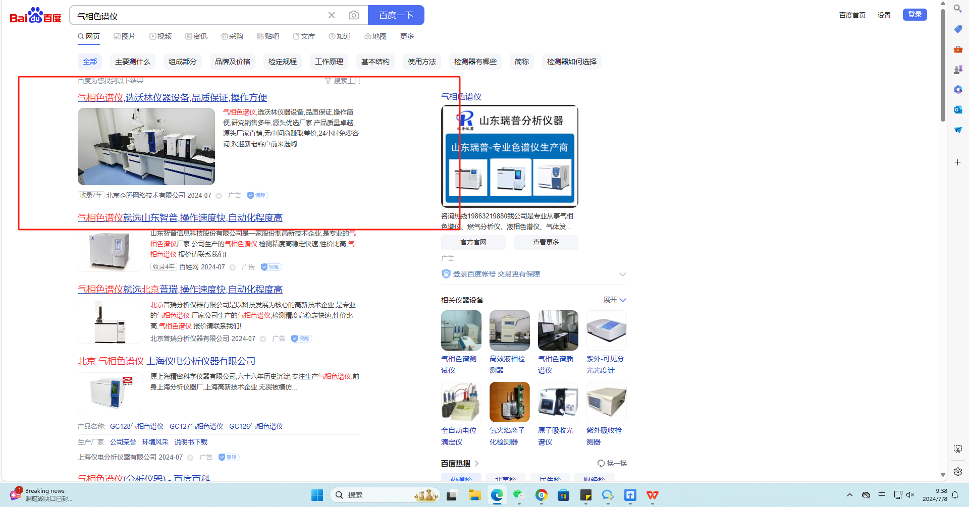Open the 文库 tab
This screenshot has height=507, width=969.
tap(304, 36)
